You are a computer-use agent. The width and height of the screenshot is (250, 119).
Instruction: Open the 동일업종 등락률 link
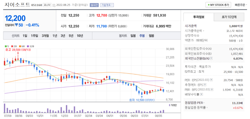point(196,108)
